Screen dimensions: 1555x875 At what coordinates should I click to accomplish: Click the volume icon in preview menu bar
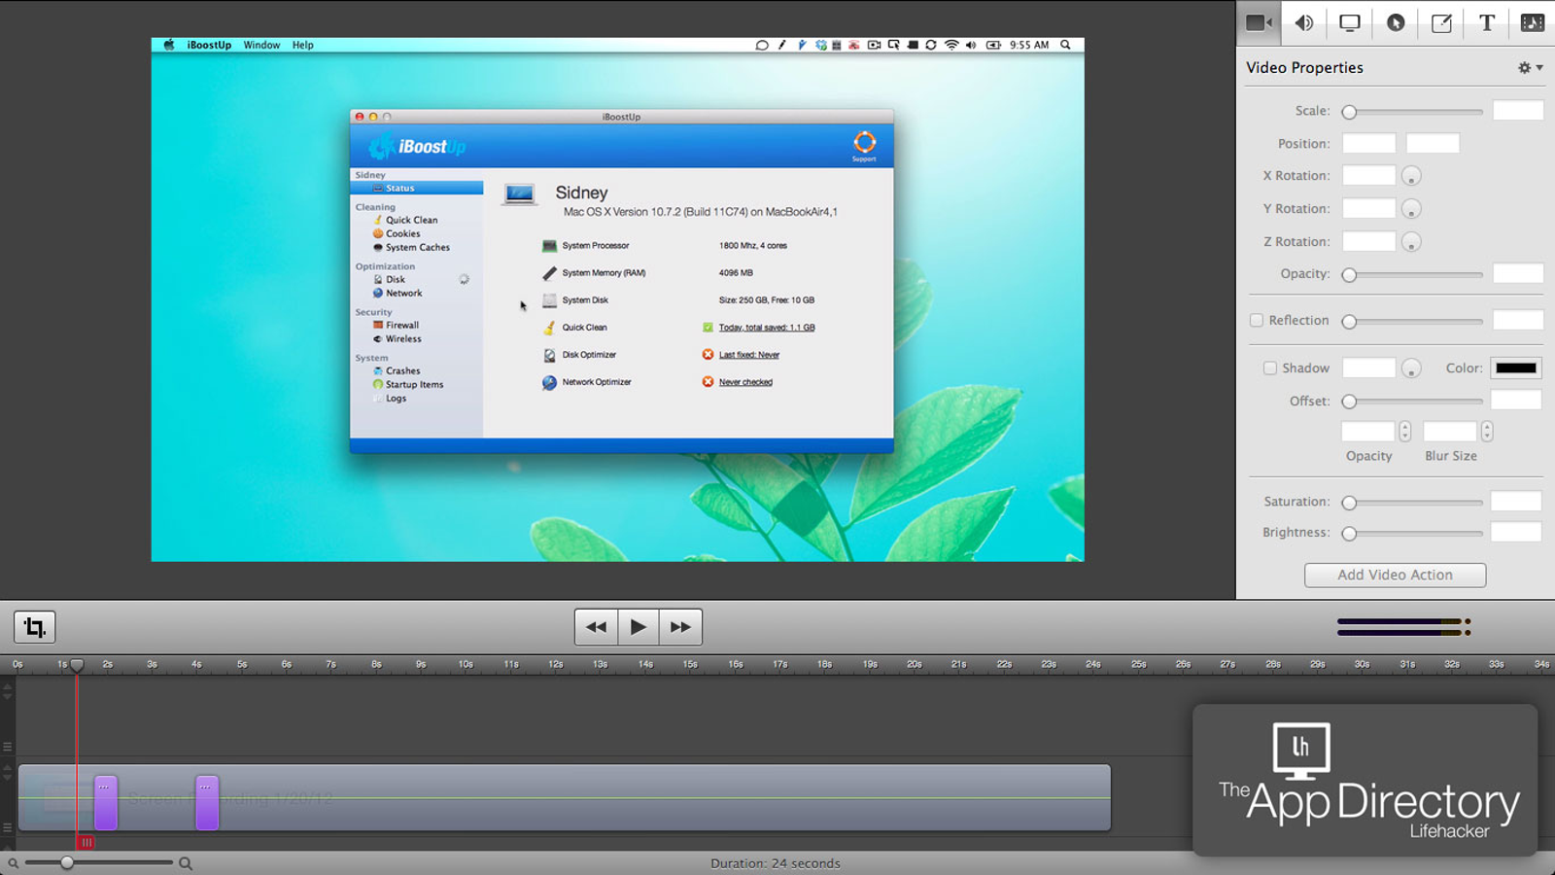971,45
